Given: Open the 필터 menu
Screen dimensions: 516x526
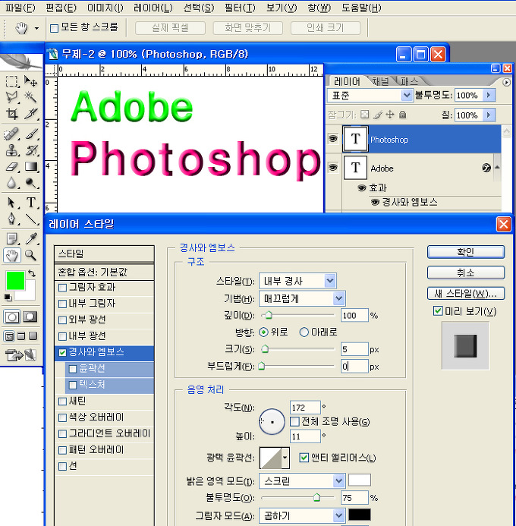Looking at the screenshot, I should [x=240, y=8].
